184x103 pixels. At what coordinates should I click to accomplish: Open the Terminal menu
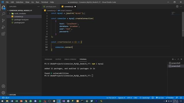pos(45,2)
